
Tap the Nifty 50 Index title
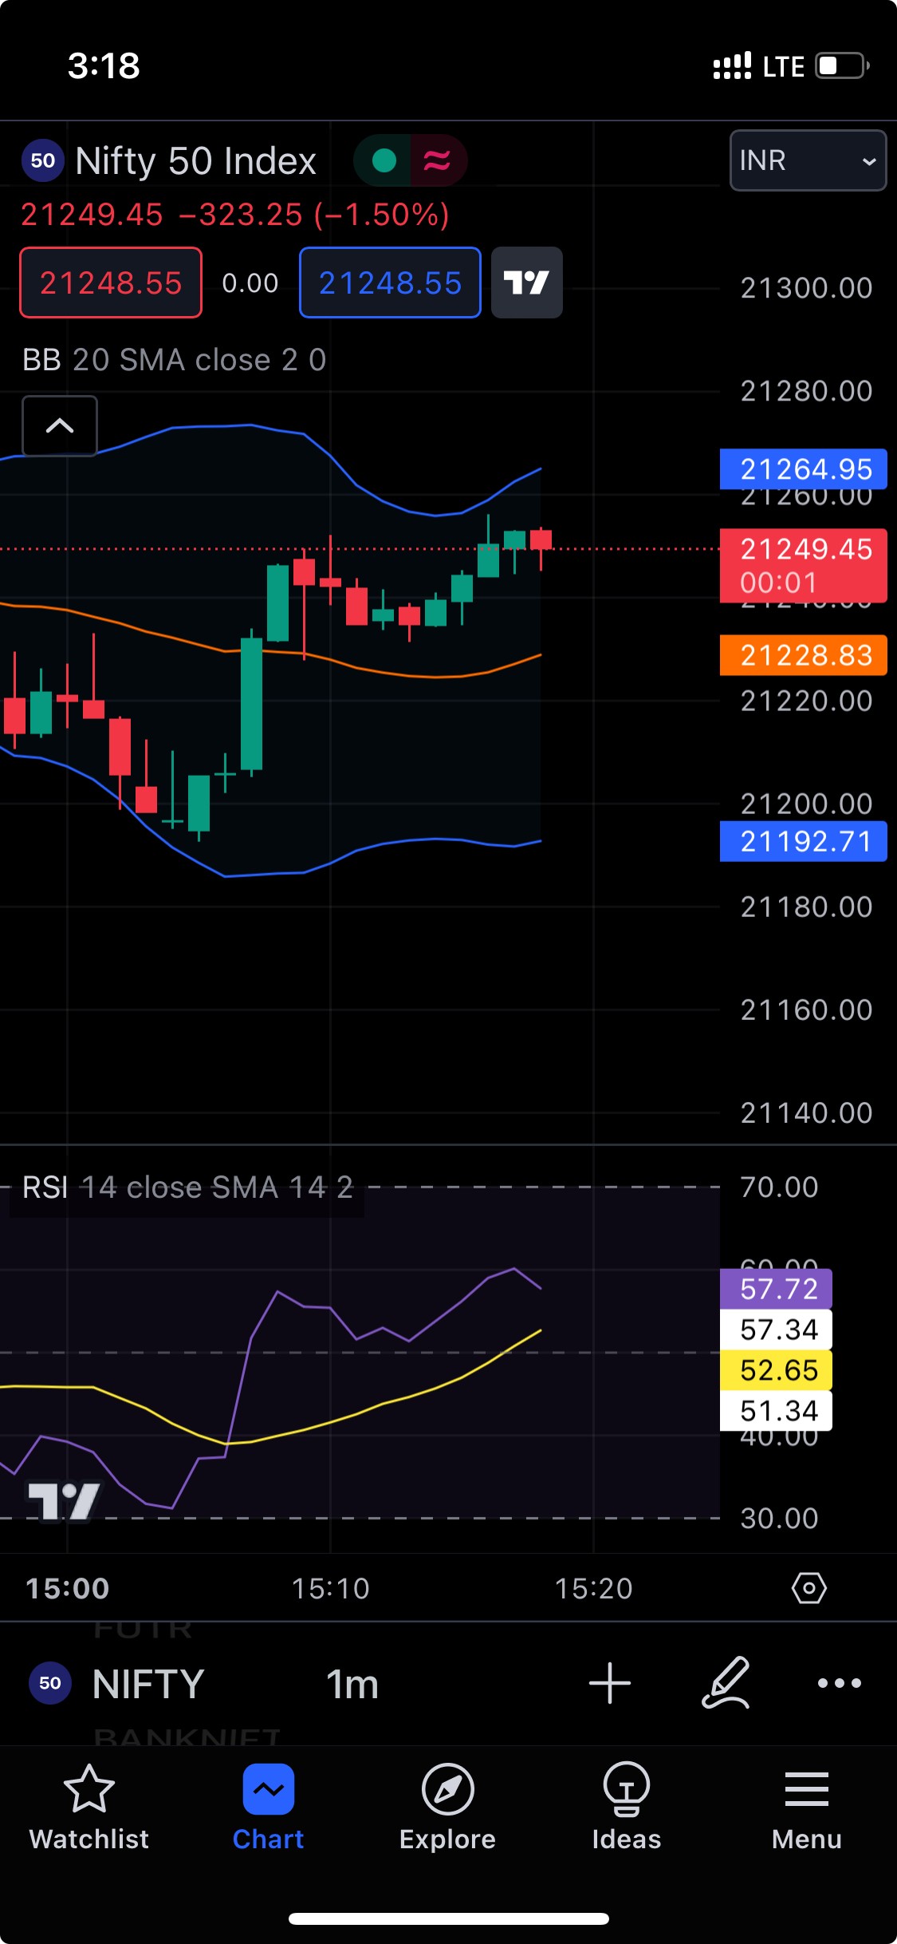[x=196, y=160]
